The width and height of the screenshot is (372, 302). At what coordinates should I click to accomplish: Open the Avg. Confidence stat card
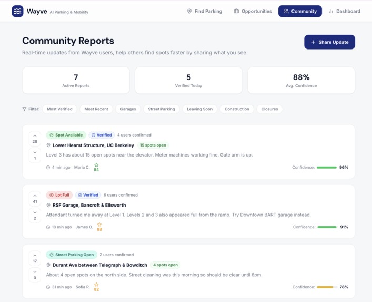click(x=301, y=80)
